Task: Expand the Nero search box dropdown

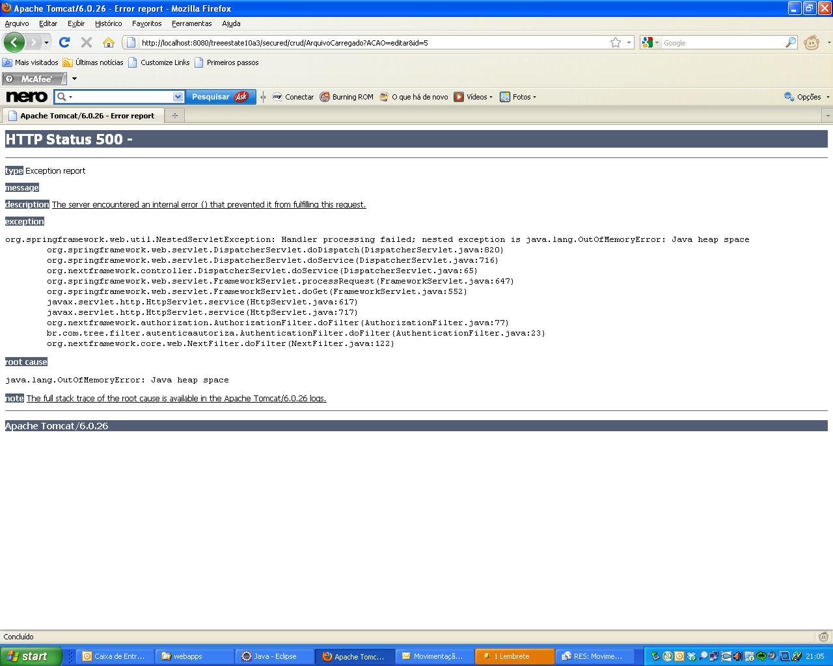Action: (x=178, y=97)
